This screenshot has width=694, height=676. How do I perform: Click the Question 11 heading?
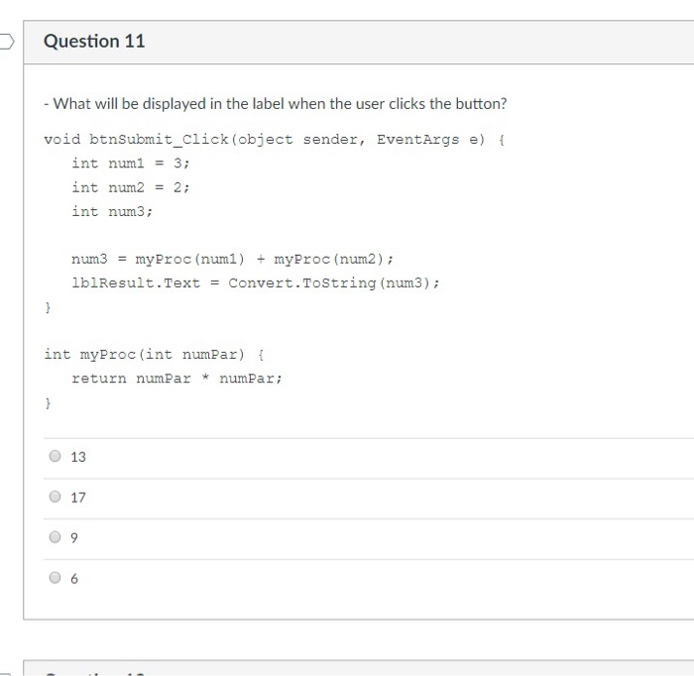94,42
